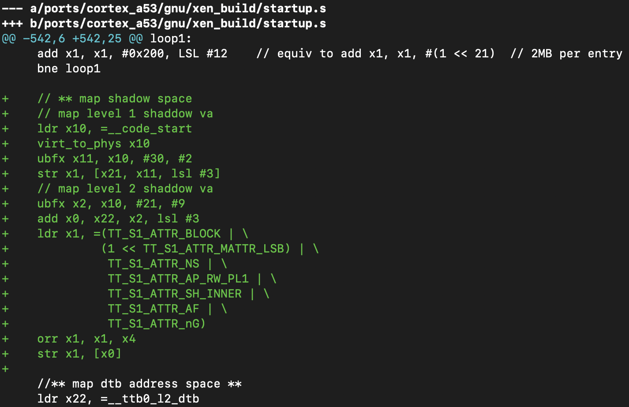Click the 'ubfx x11, x10, #30, #2' line
Image resolution: width=629 pixels, height=407 pixels.
(115, 158)
